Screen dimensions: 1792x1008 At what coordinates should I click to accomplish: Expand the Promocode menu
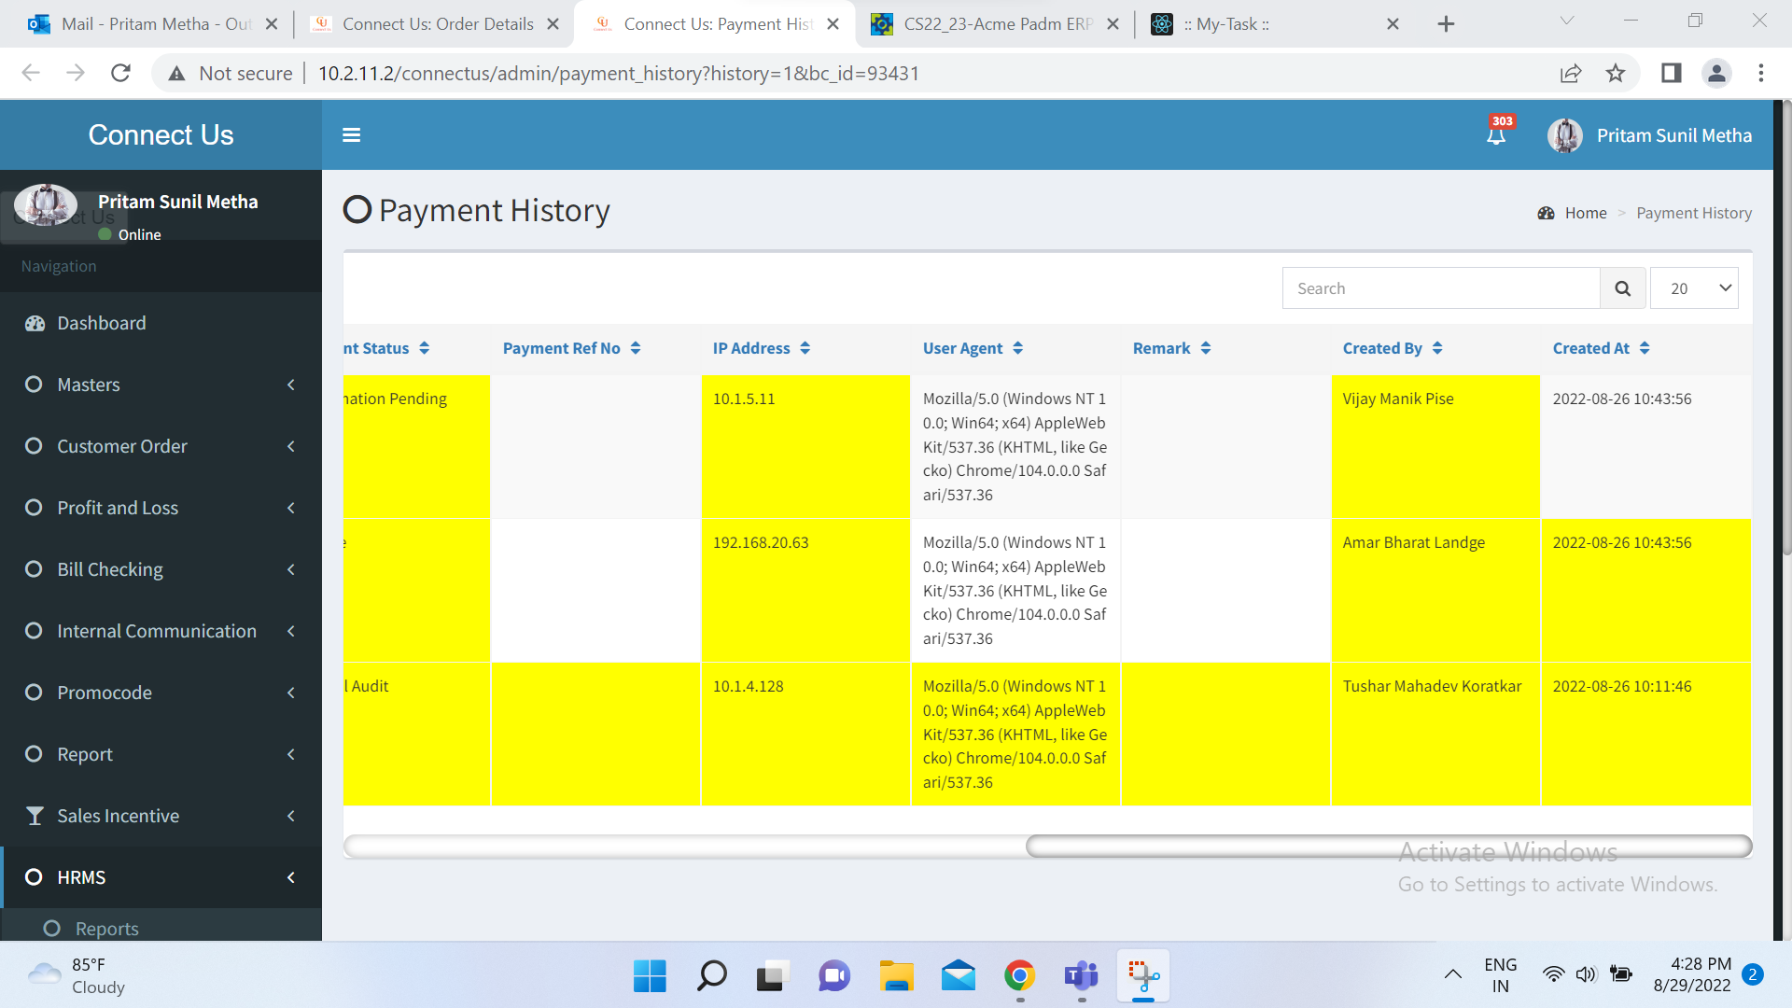point(161,693)
